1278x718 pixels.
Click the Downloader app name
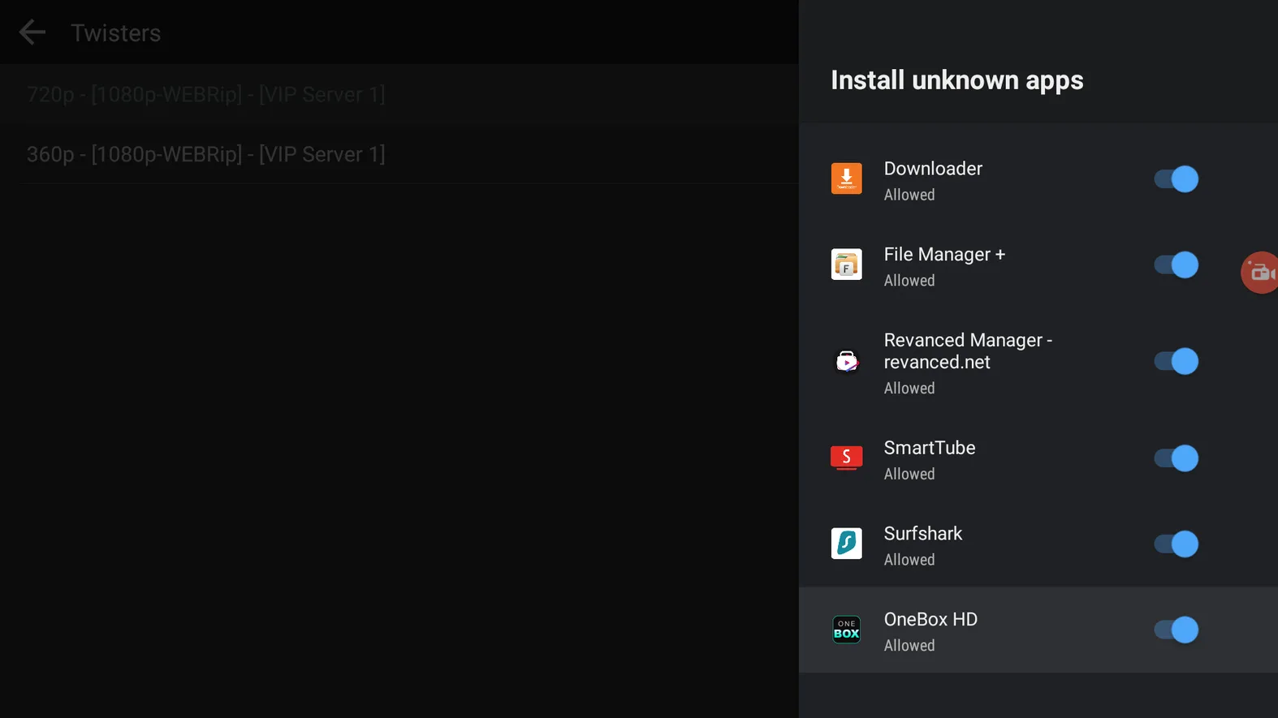click(x=933, y=169)
